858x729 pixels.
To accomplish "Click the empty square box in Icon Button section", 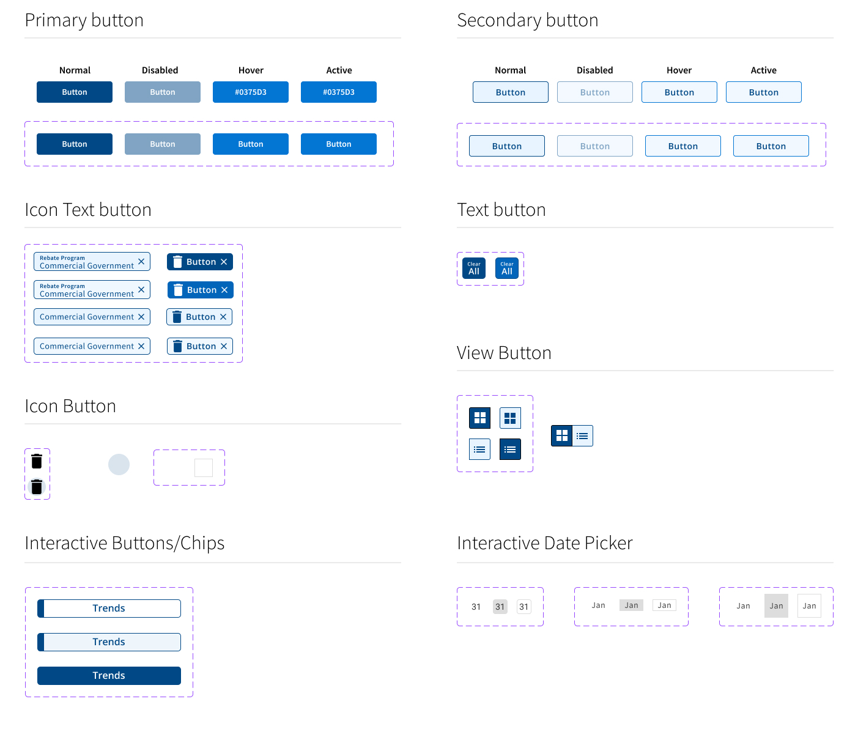I will [204, 468].
